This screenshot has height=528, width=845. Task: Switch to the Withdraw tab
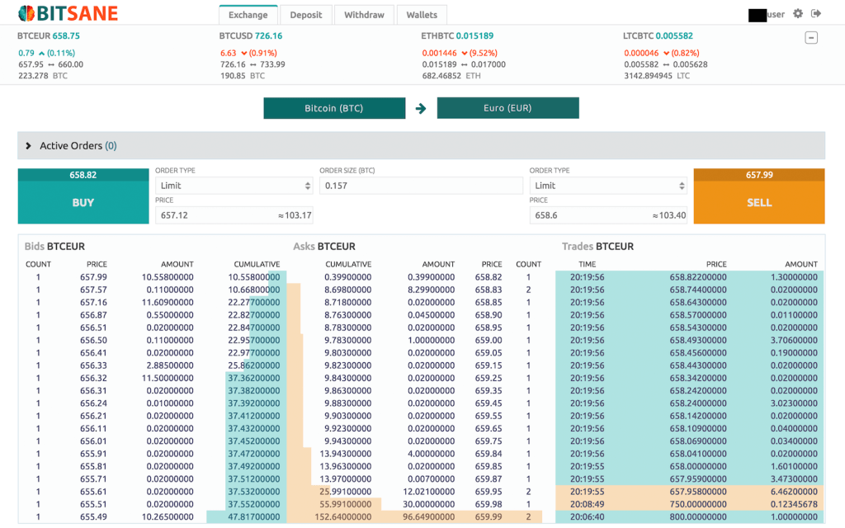tap(364, 15)
